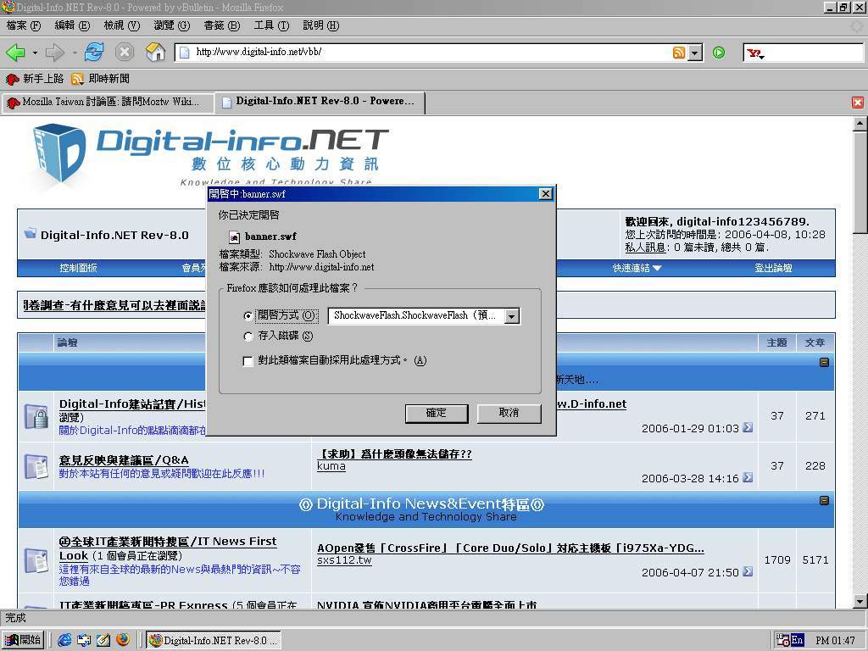Expand the 快速連結 dropdown menu

pos(637,268)
